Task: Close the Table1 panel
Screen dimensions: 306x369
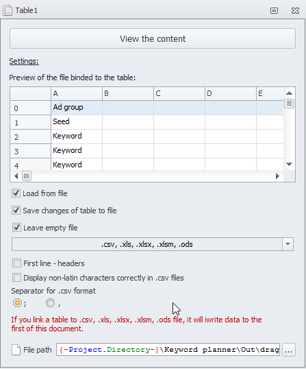Action: coord(295,10)
